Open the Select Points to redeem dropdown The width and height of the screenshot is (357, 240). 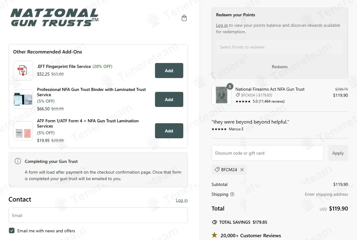click(280, 47)
